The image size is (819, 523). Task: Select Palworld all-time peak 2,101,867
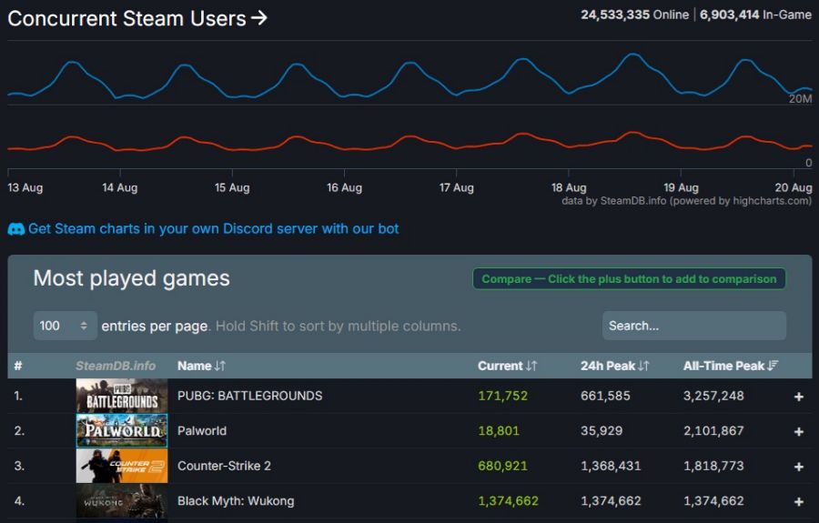pos(713,430)
